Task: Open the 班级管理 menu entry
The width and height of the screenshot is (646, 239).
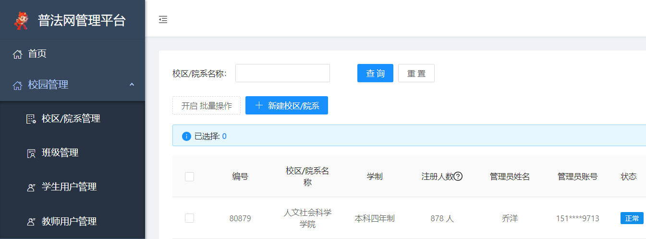Action: pos(60,153)
